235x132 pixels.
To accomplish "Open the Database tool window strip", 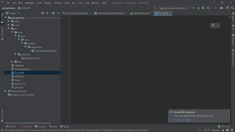I will tap(233, 40).
